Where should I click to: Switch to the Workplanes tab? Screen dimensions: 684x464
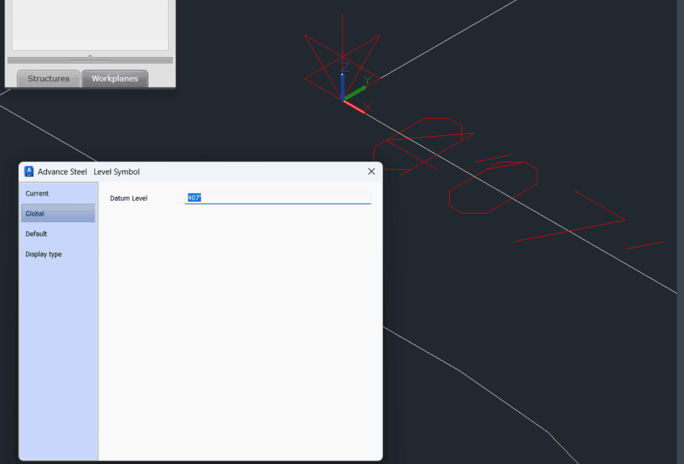click(x=114, y=79)
